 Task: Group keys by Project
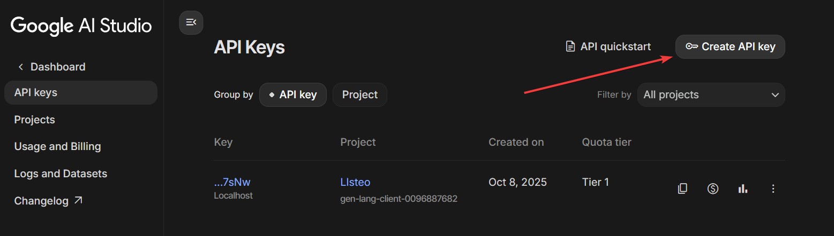point(359,95)
